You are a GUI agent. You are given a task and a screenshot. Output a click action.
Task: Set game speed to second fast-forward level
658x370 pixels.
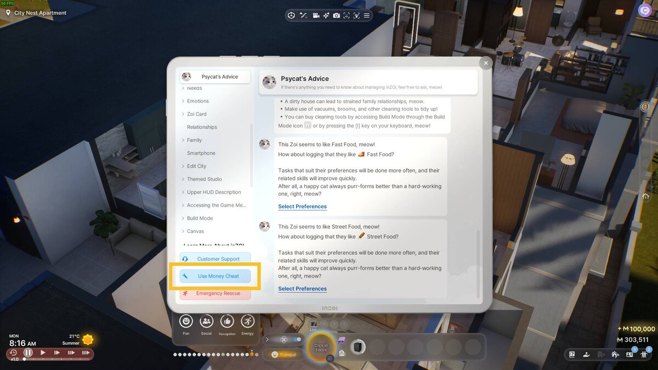71,352
